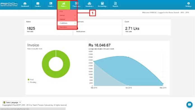This screenshot has height=110, width=195.
Task: Open the Emails envelope menu
Action: [38, 3]
